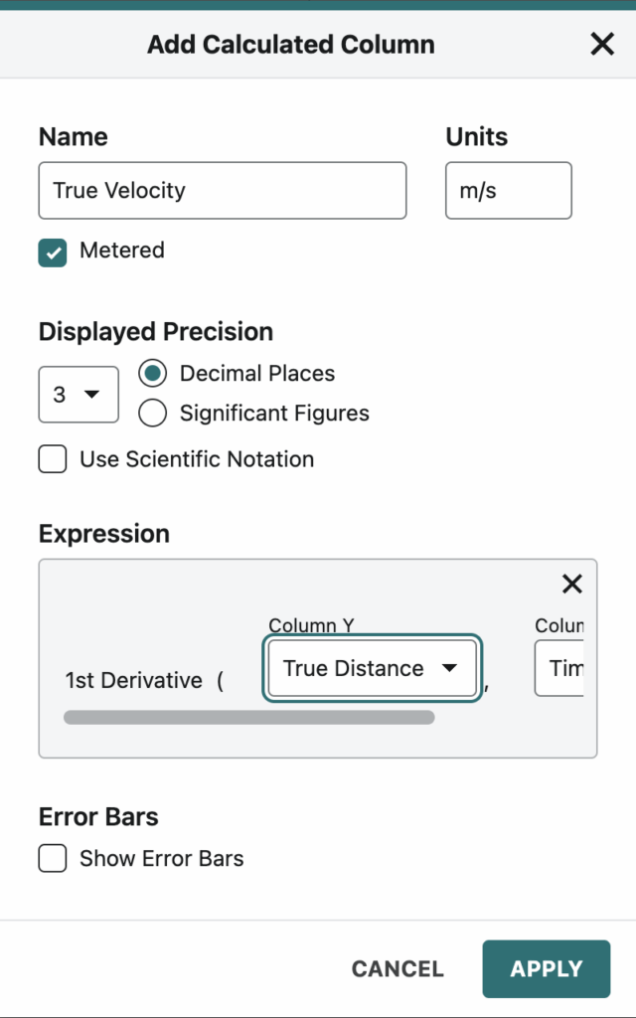
Task: Open the partially visible Column X dropdown
Action: click(559, 668)
